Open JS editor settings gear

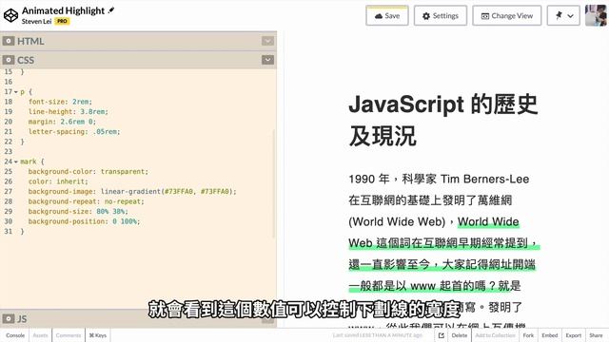pyautogui.click(x=9, y=319)
